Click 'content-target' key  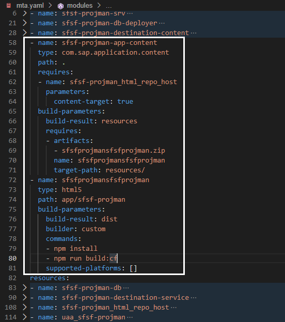tap(82, 102)
